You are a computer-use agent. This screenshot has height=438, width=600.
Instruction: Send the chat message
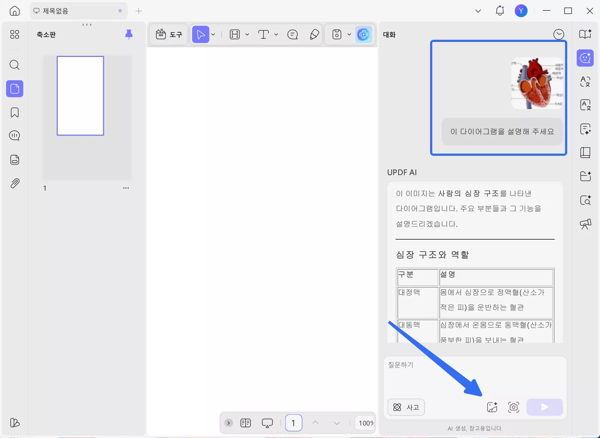click(544, 407)
